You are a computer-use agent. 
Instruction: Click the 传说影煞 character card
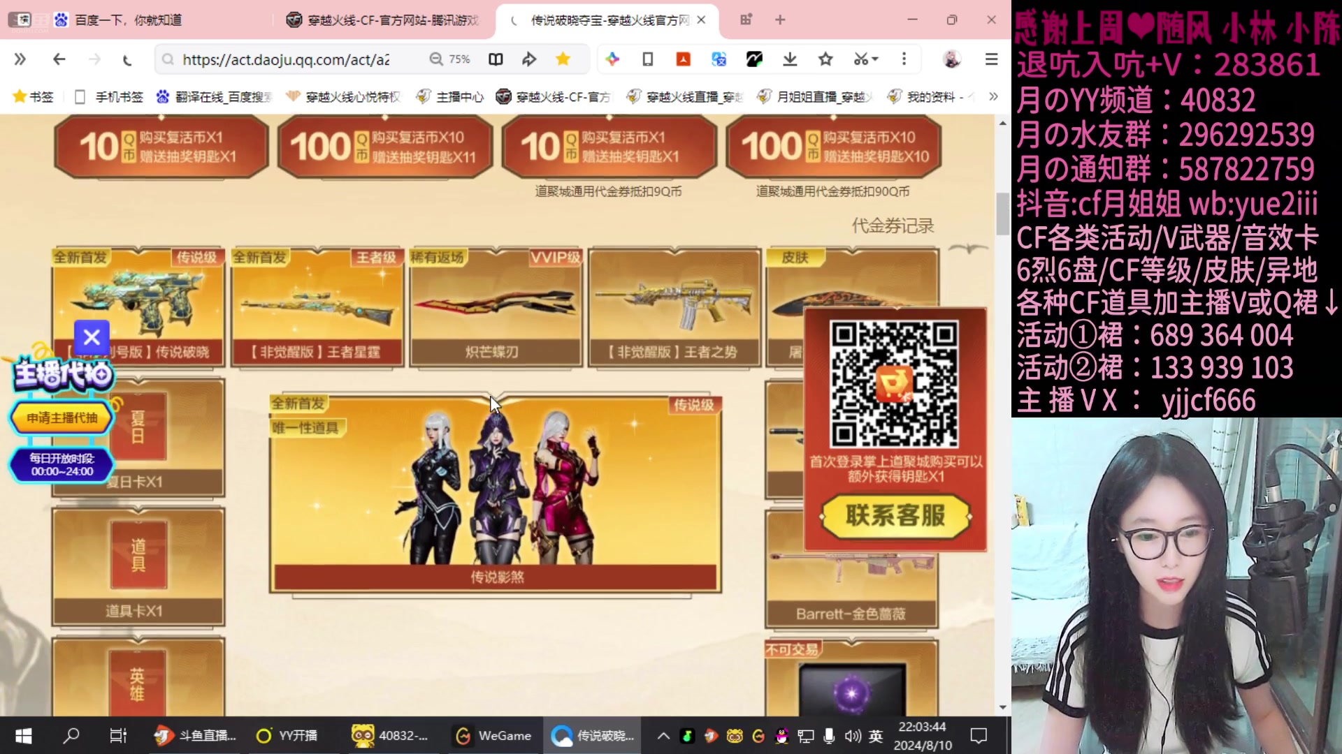point(496,493)
